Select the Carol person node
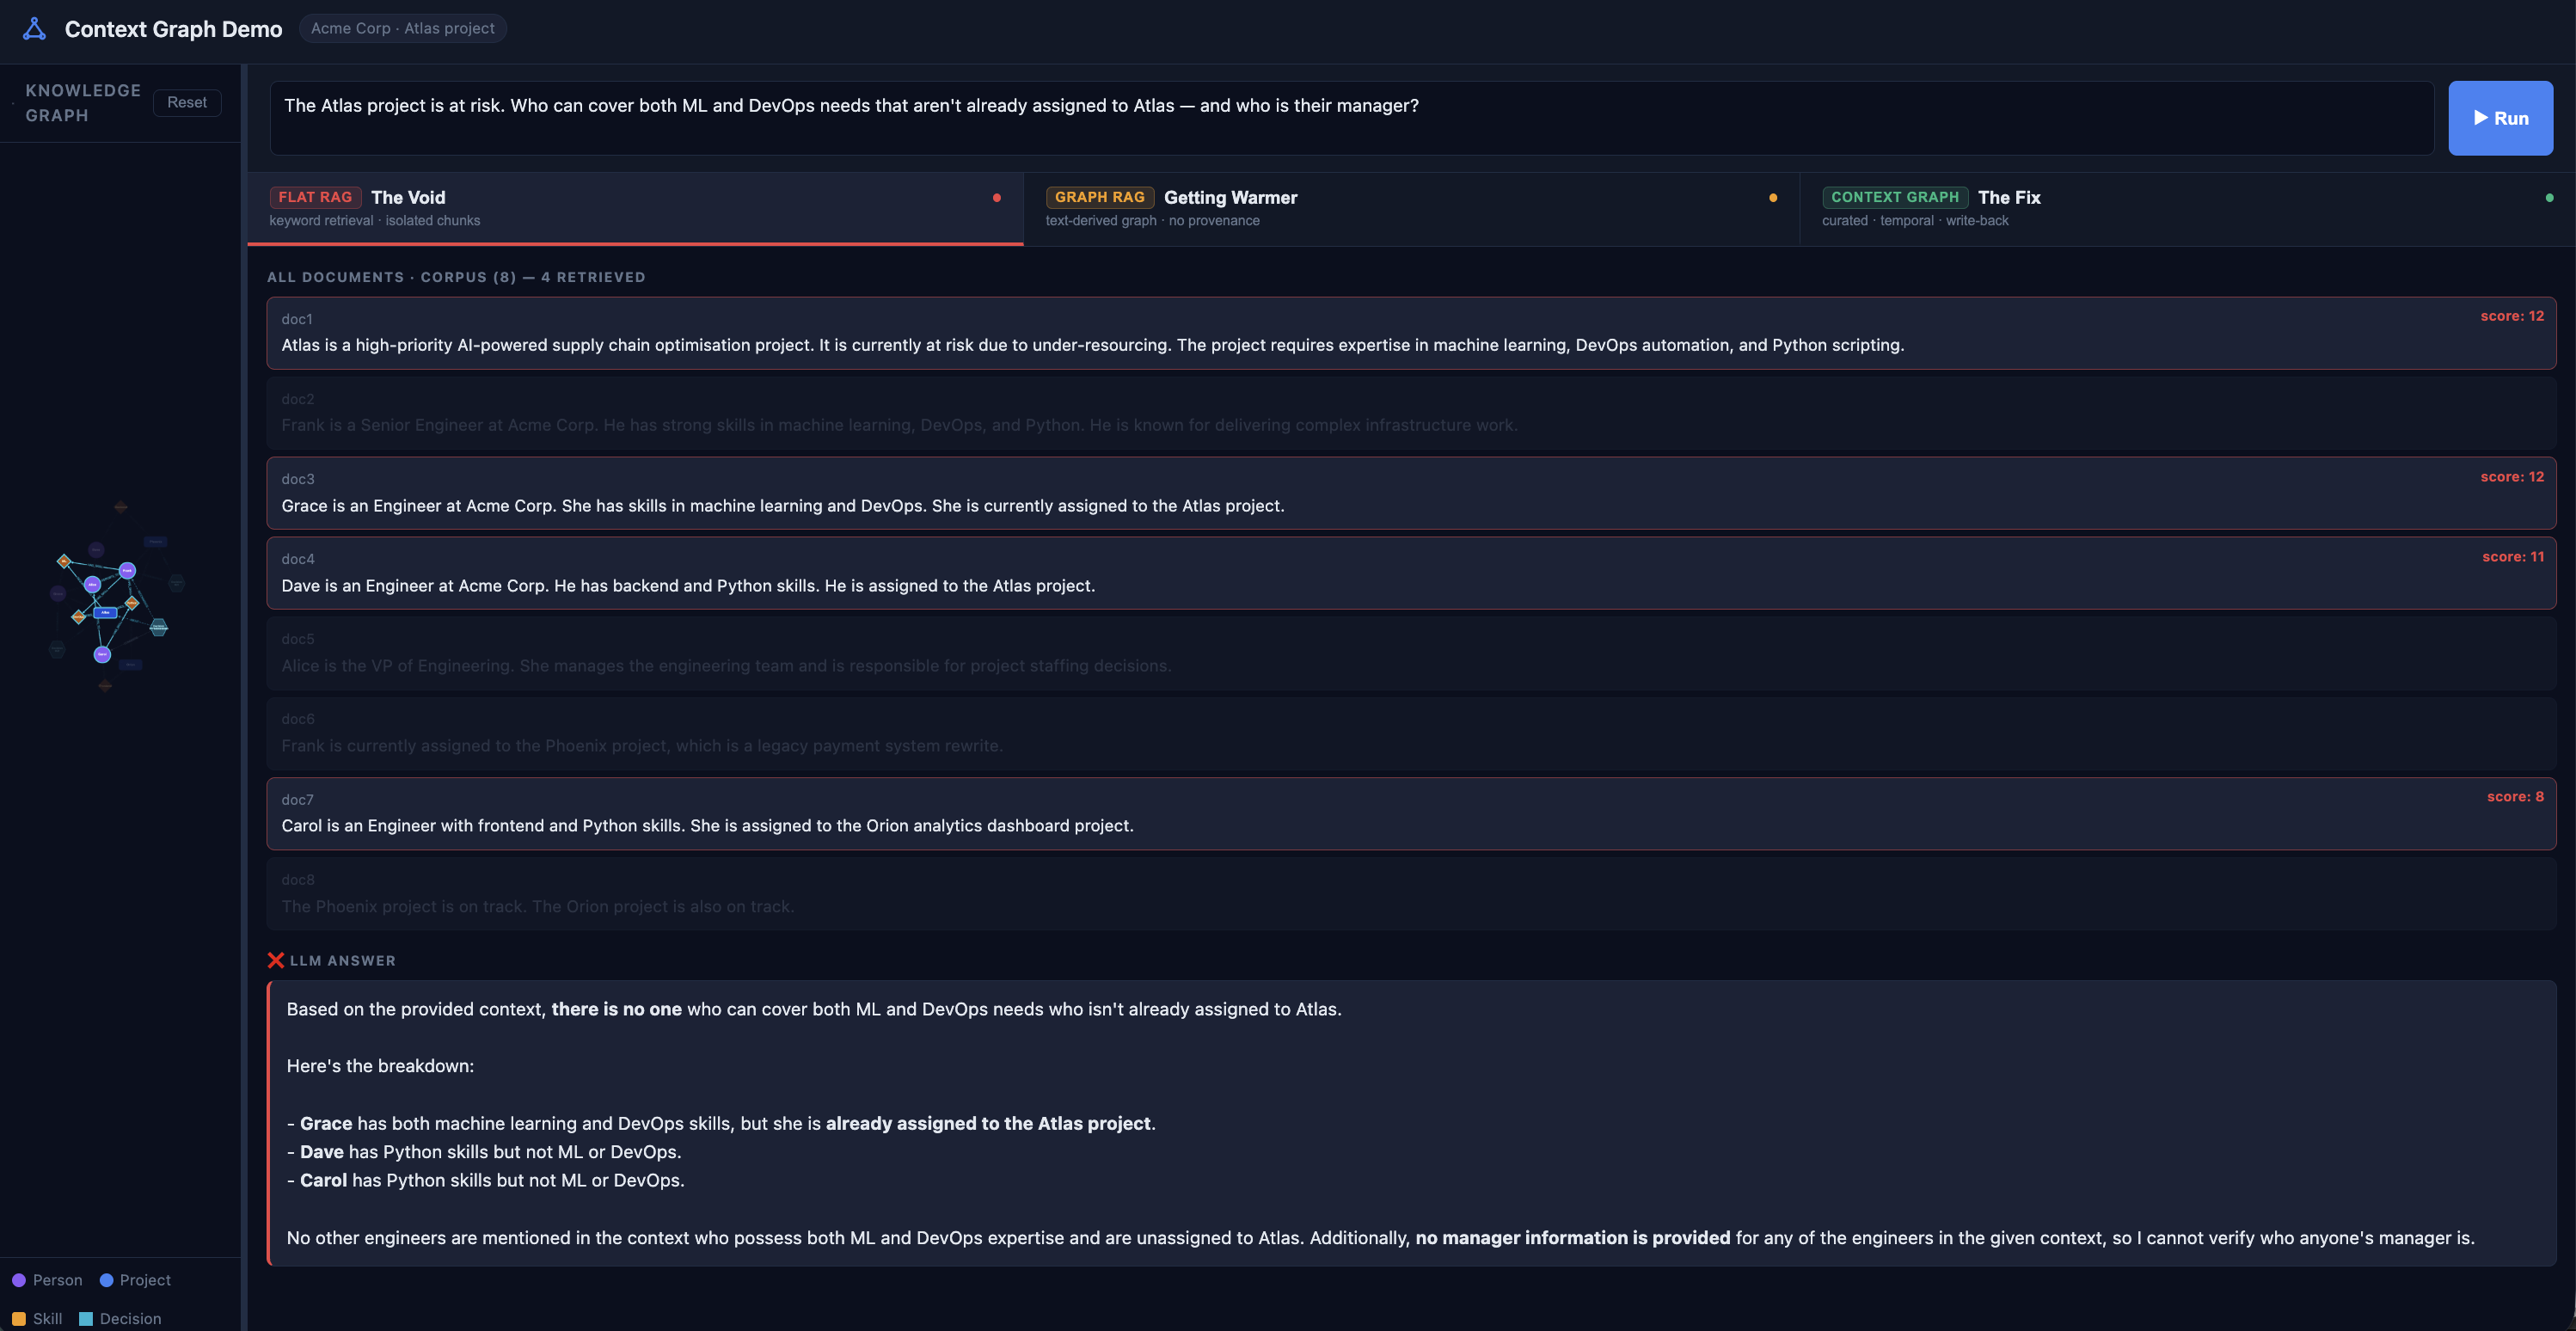 103,655
